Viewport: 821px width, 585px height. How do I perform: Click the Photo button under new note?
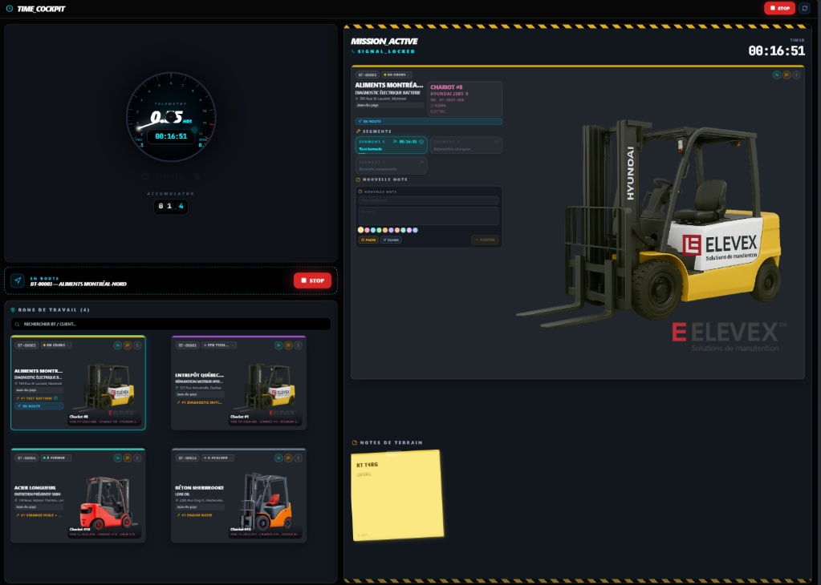[x=368, y=240]
